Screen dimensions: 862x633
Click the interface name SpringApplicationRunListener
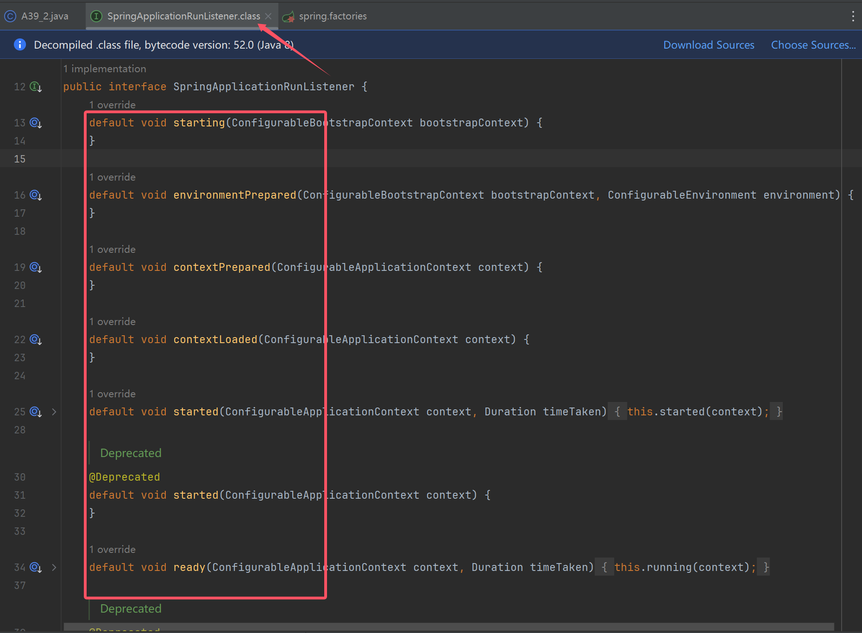click(x=264, y=87)
